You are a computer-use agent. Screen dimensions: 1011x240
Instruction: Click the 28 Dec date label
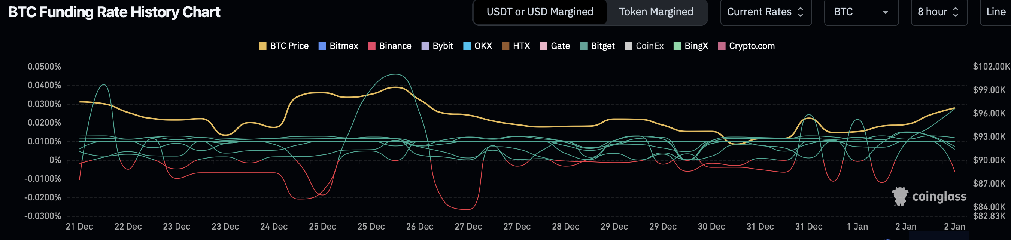coord(565,227)
